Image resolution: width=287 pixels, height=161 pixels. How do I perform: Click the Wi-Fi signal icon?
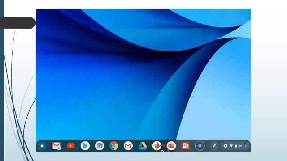pos(231,146)
